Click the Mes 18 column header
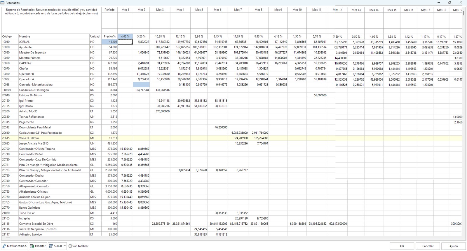The width and height of the screenshot is (467, 251). click(x=441, y=10)
